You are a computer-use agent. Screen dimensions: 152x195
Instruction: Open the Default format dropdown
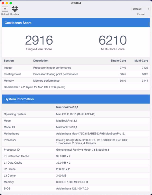141,9
